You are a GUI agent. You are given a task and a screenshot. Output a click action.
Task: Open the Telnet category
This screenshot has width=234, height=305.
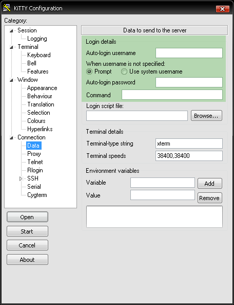pyautogui.click(x=35, y=162)
